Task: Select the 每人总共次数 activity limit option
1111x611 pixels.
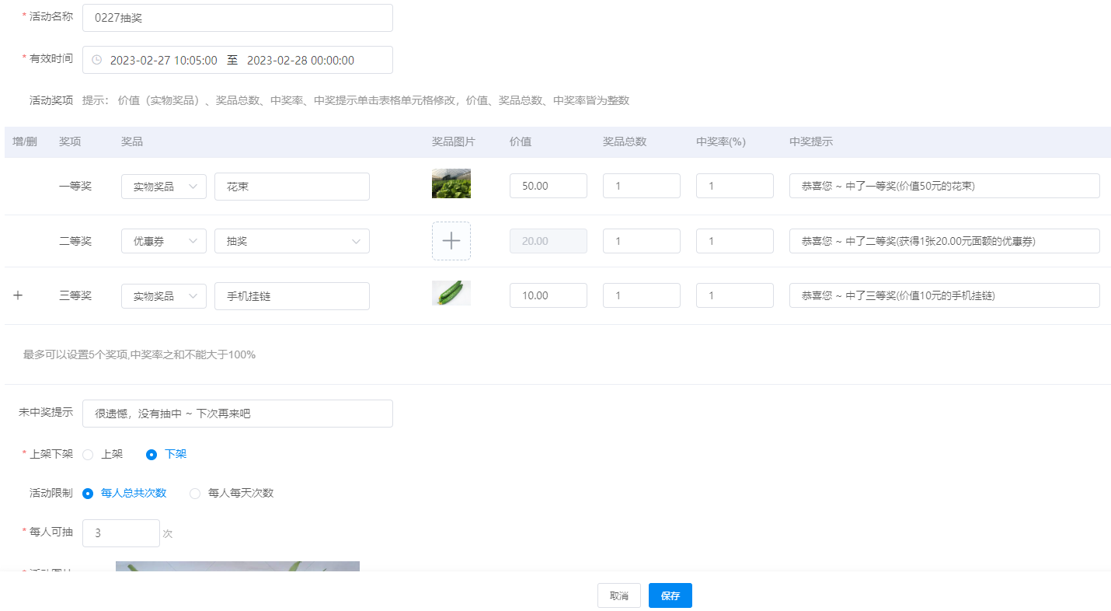Action: (87, 493)
